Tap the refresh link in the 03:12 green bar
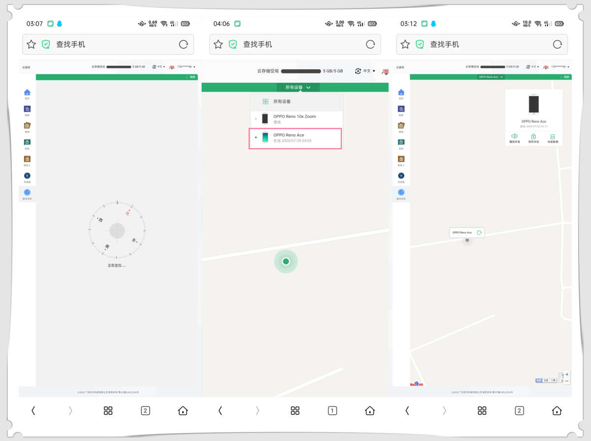 [x=567, y=77]
